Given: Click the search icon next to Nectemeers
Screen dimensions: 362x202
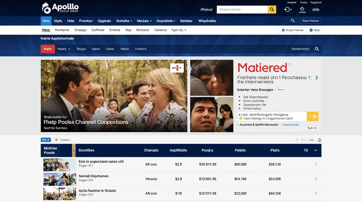Looking at the screenshot, I should (317, 49).
